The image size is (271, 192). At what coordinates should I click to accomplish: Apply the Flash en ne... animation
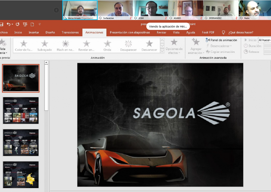[66, 46]
